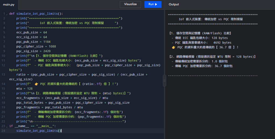Open the Visualize view

(x=130, y=4)
